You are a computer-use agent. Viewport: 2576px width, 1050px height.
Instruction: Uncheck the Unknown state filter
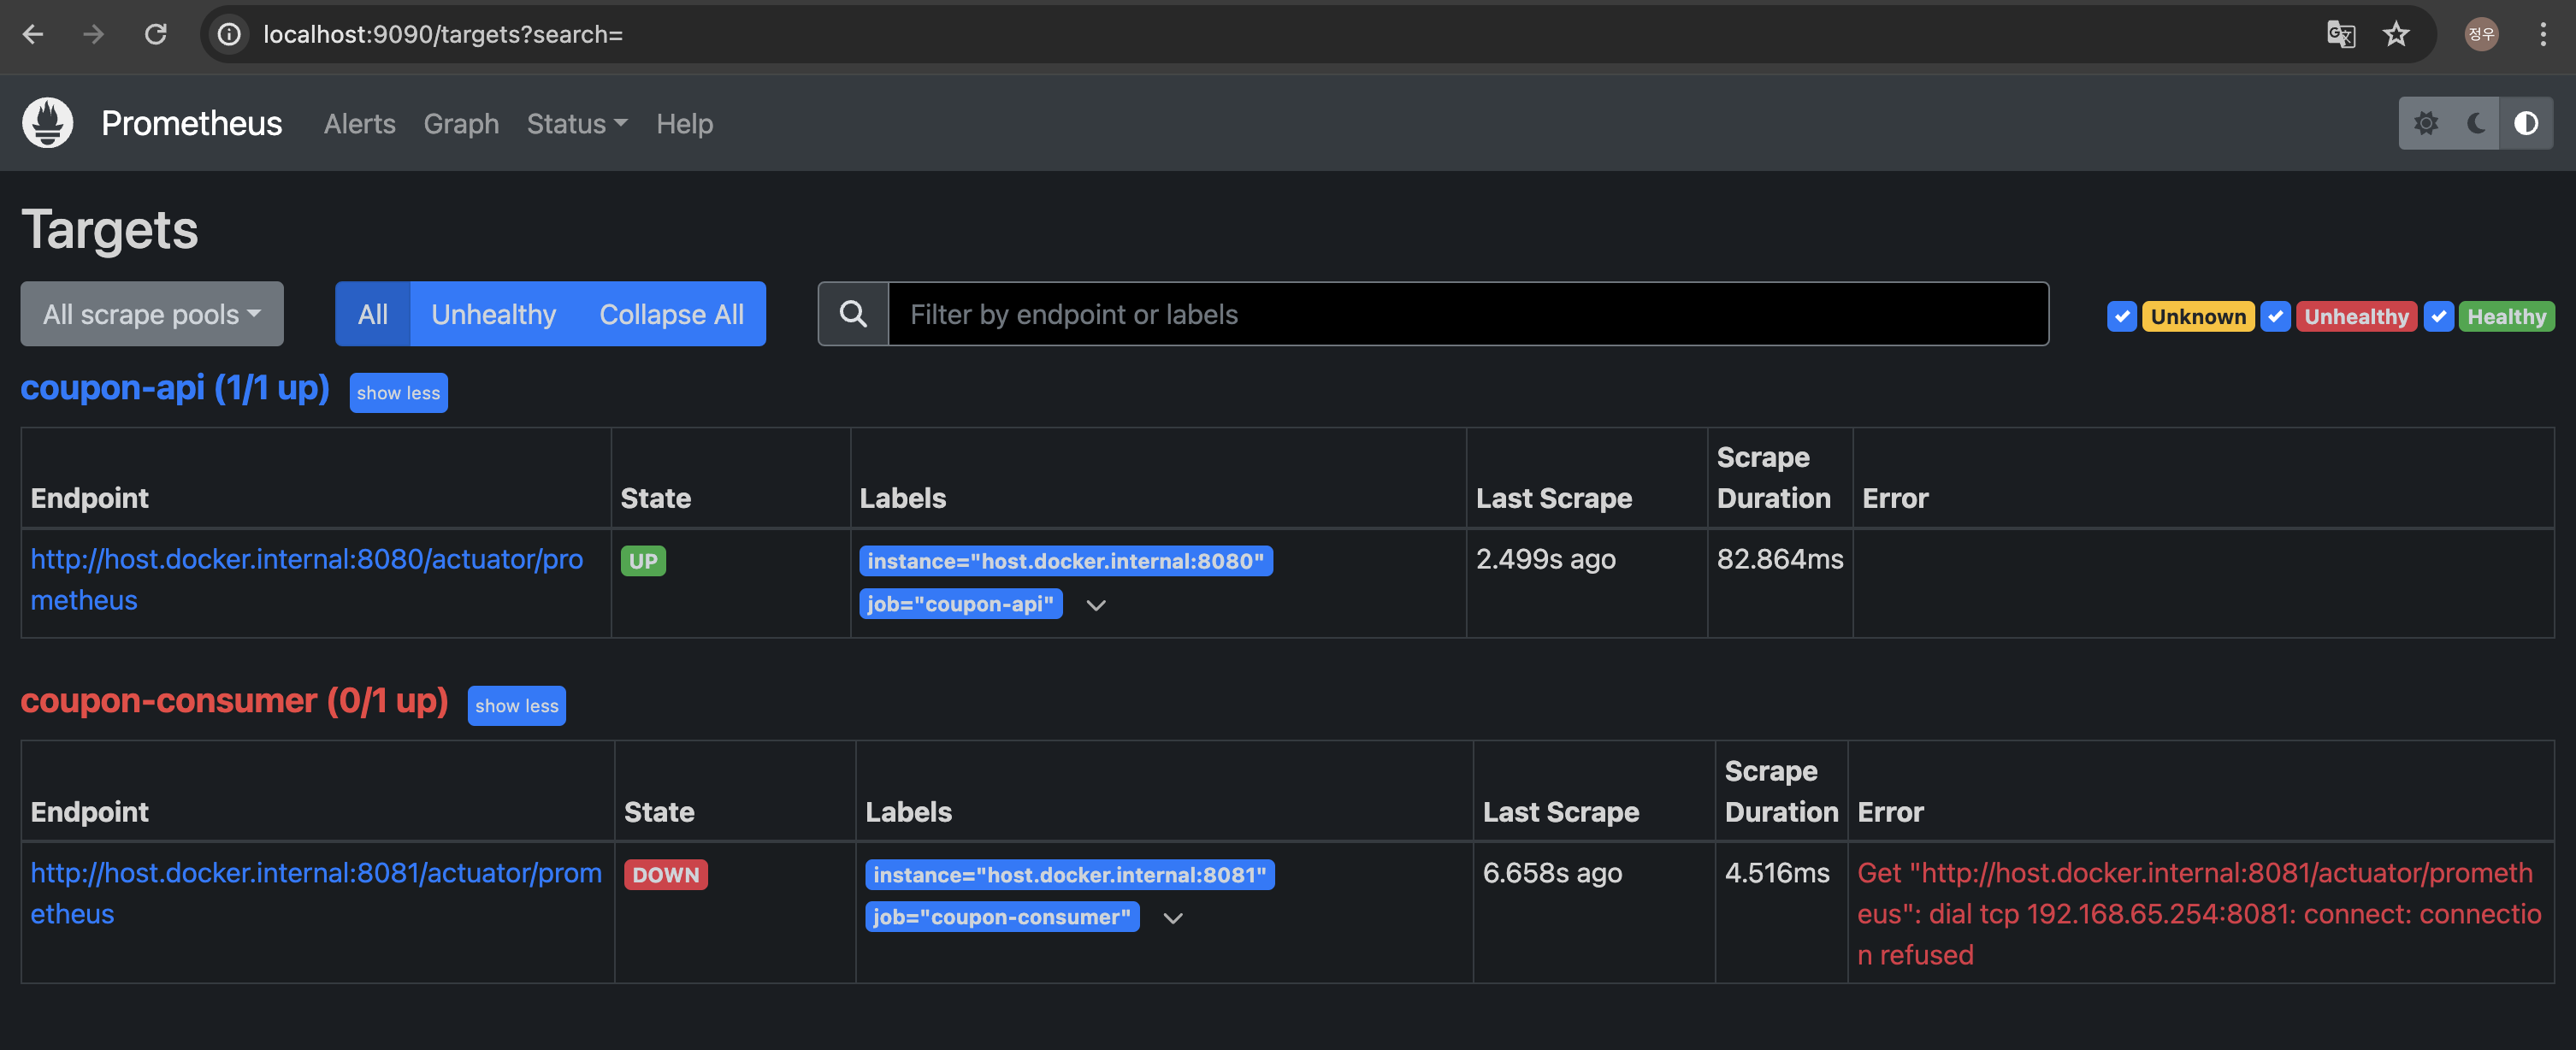point(2121,316)
